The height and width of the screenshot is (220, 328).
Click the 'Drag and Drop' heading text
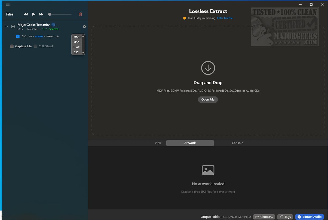(x=208, y=83)
